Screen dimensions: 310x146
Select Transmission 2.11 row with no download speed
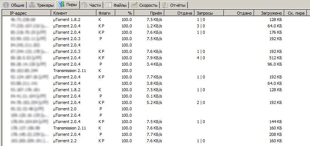(70, 71)
